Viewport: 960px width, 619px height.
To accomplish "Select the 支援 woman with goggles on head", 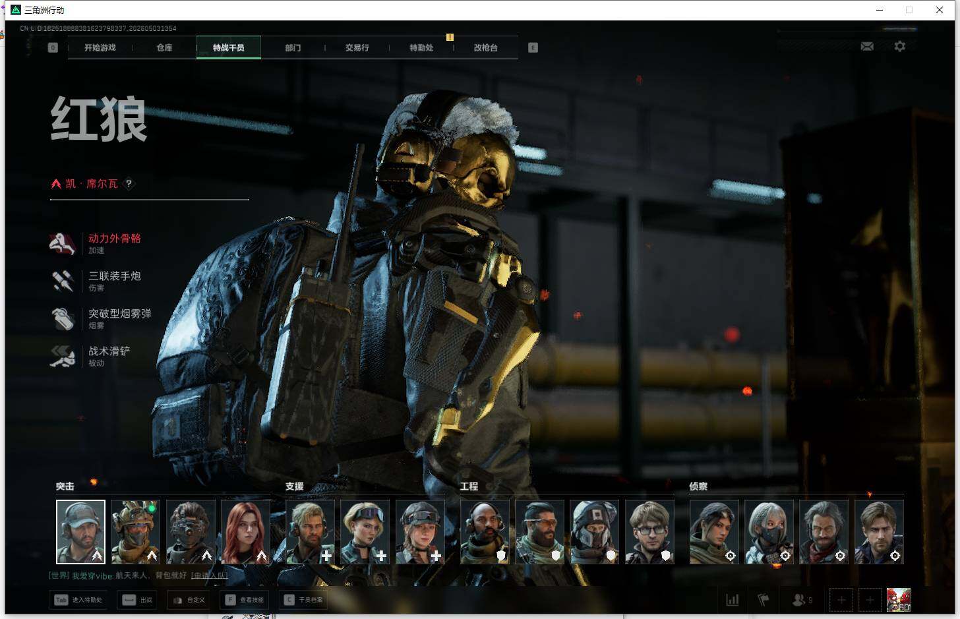I will [x=365, y=532].
